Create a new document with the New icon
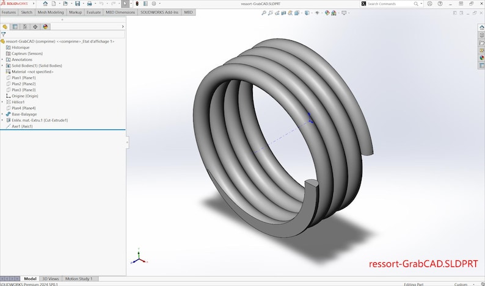Screen dimensions: 485x286 point(54,4)
